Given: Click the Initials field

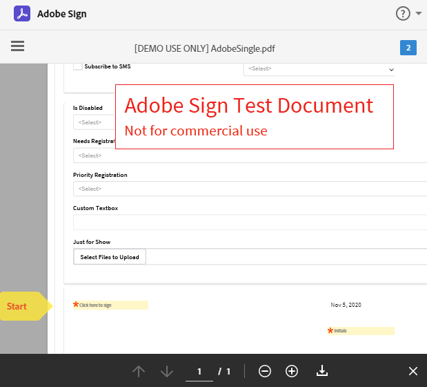Looking at the screenshot, I should 361,331.
